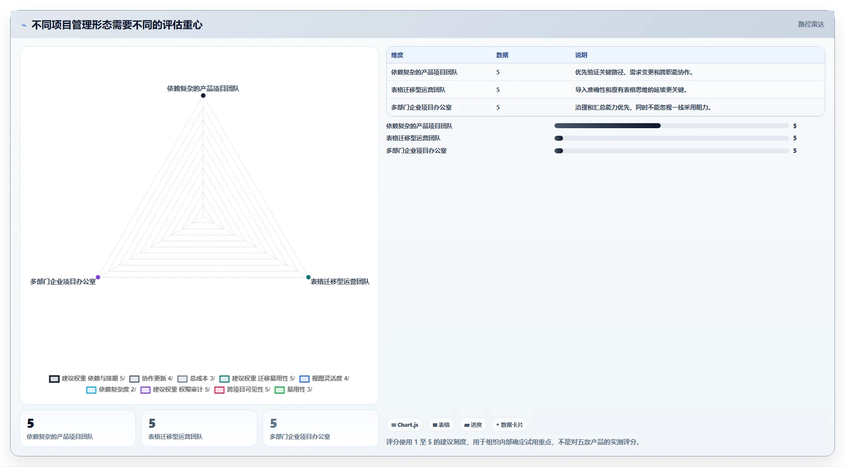Click radar axis label 多部门企业项目办公室

[x=63, y=282]
